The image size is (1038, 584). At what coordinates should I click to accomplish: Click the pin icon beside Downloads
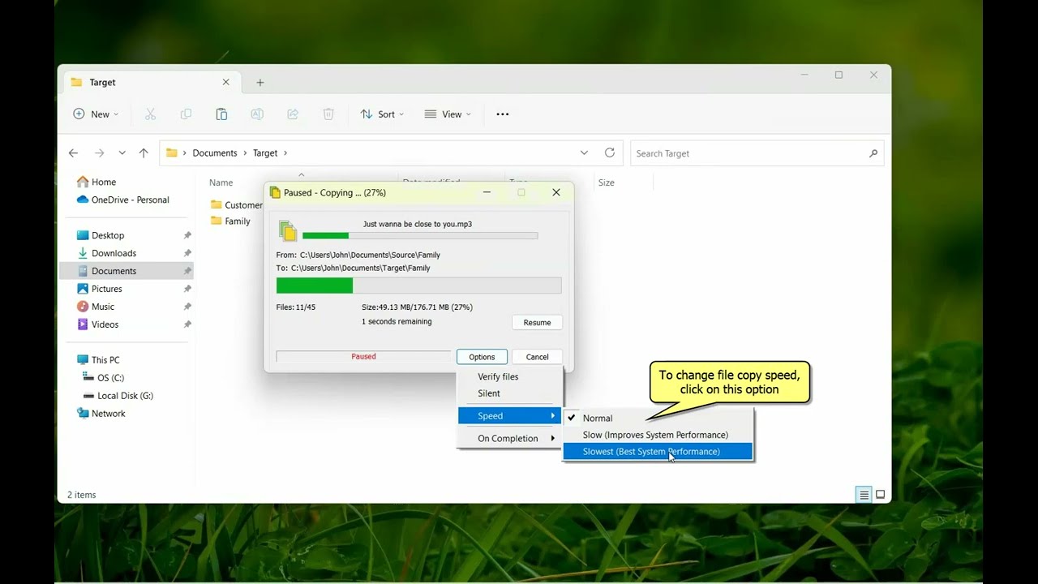click(x=187, y=253)
